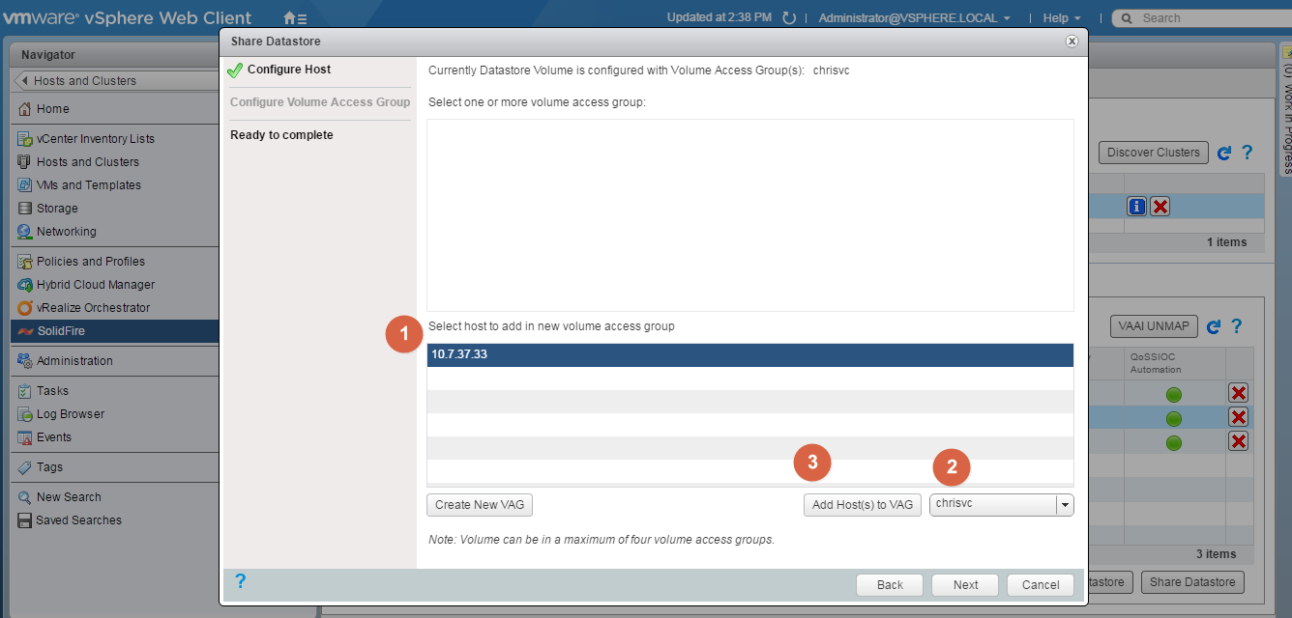Open the Work In Progress side panel
Viewport: 1292px width, 618px height.
coord(1286,111)
